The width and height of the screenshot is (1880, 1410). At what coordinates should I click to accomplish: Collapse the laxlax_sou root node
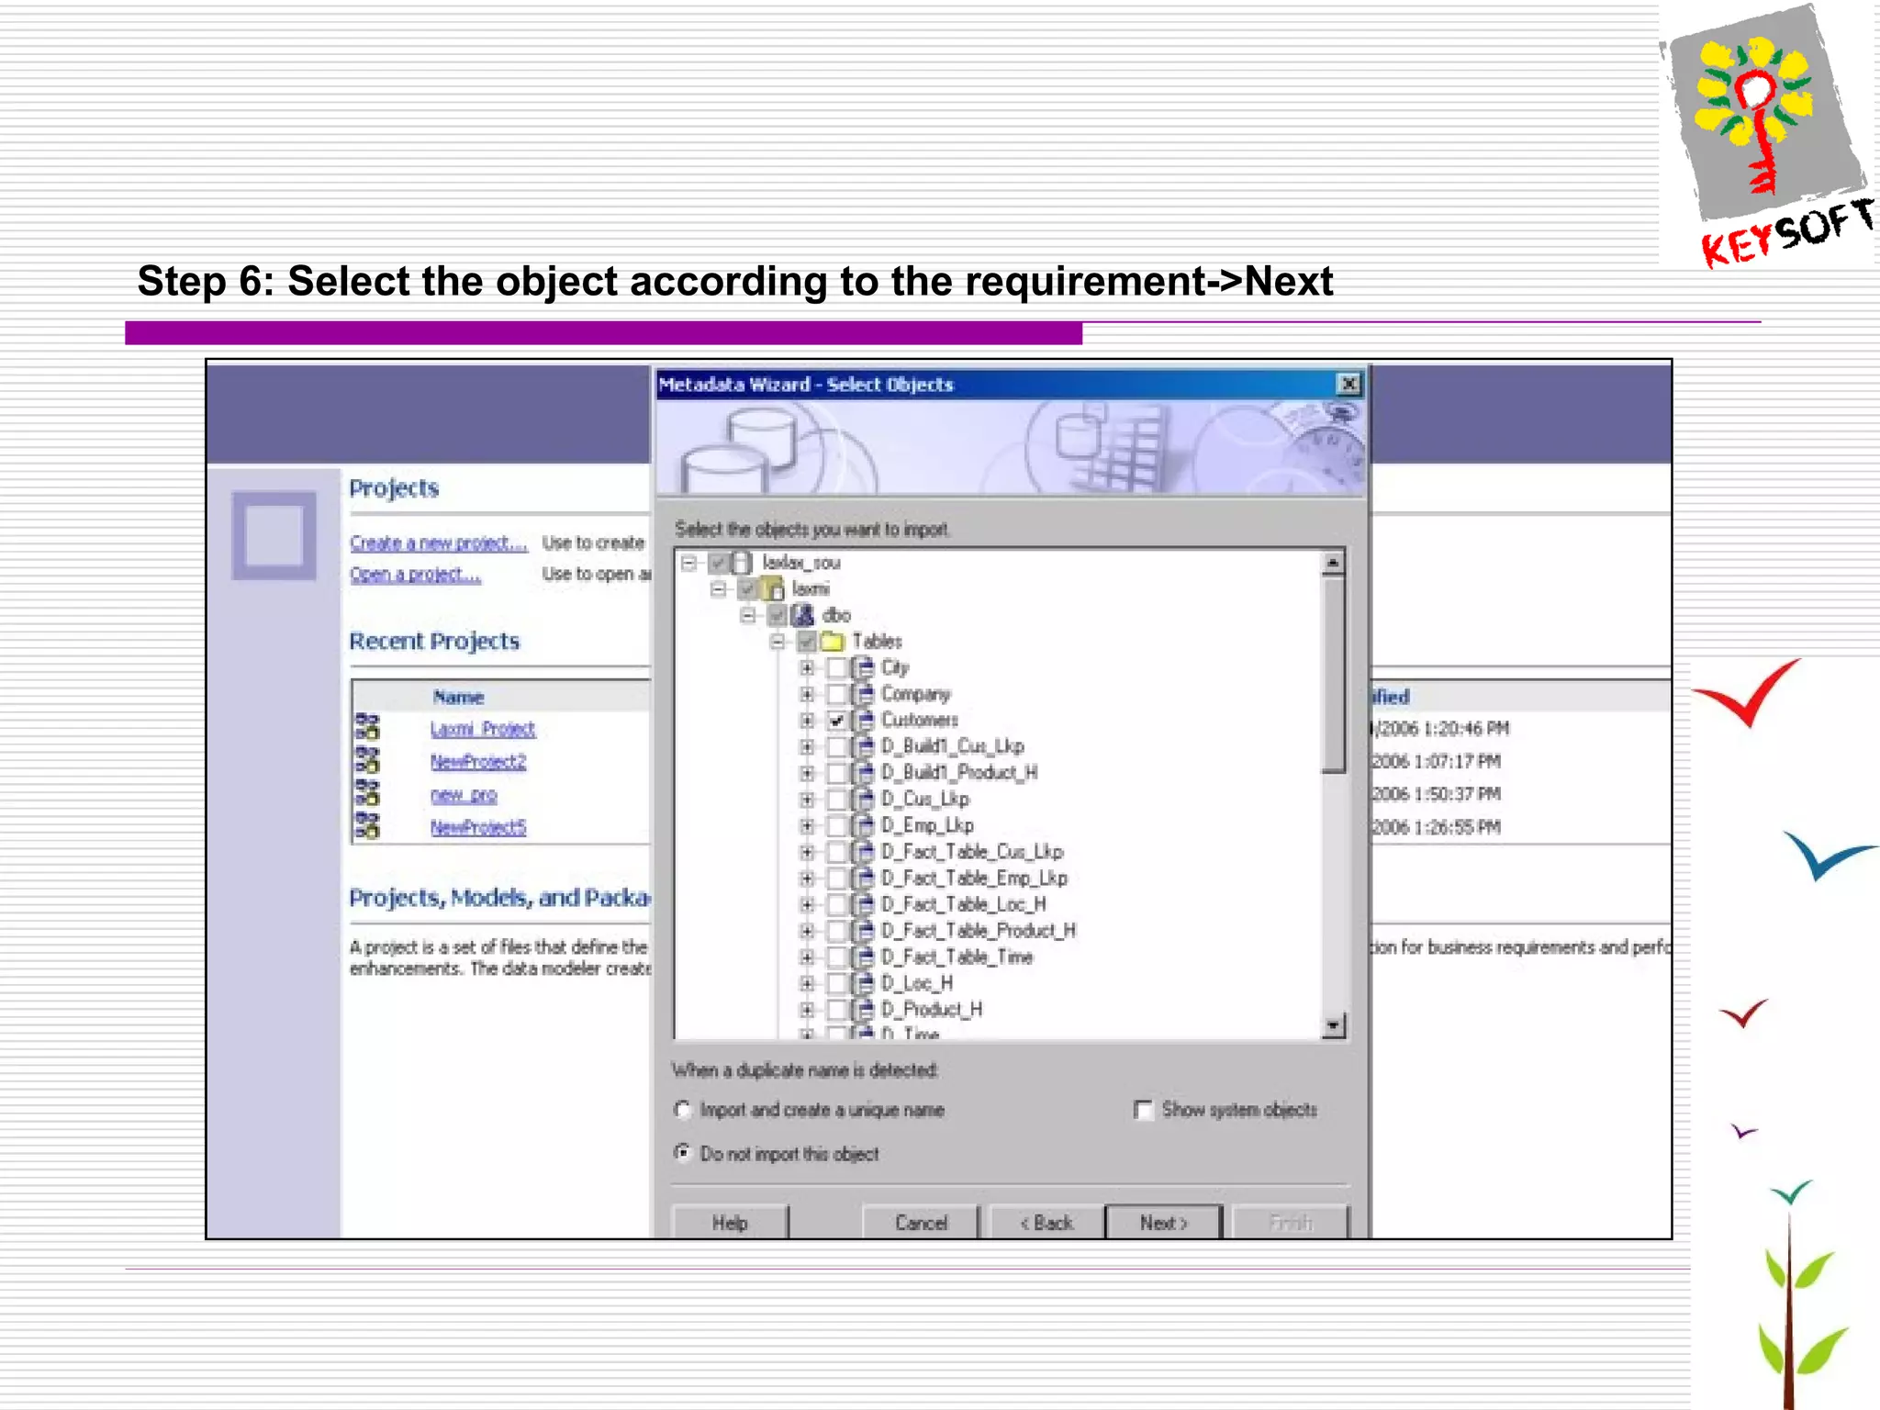coord(688,562)
